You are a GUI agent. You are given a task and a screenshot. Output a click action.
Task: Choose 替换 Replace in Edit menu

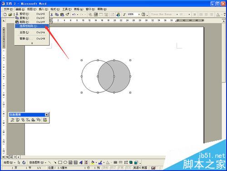pyautogui.click(x=32, y=39)
